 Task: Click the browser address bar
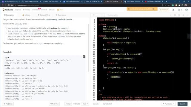click(88, 5)
